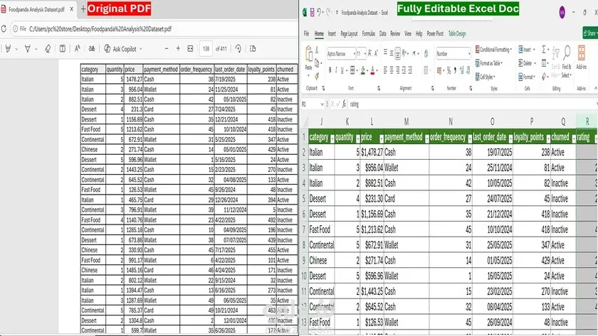Zoom in on the PDF with plus button
The image size is (598, 336).
[178, 48]
